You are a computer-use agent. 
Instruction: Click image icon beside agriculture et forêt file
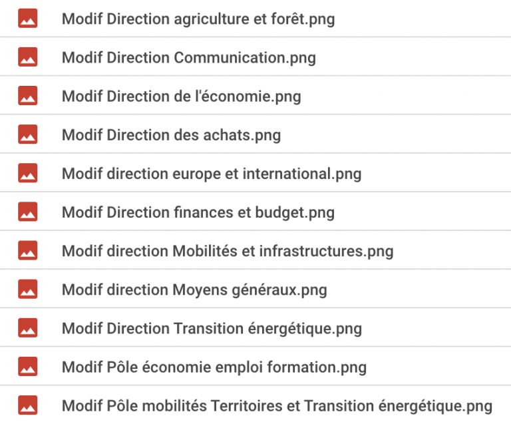tap(28, 19)
